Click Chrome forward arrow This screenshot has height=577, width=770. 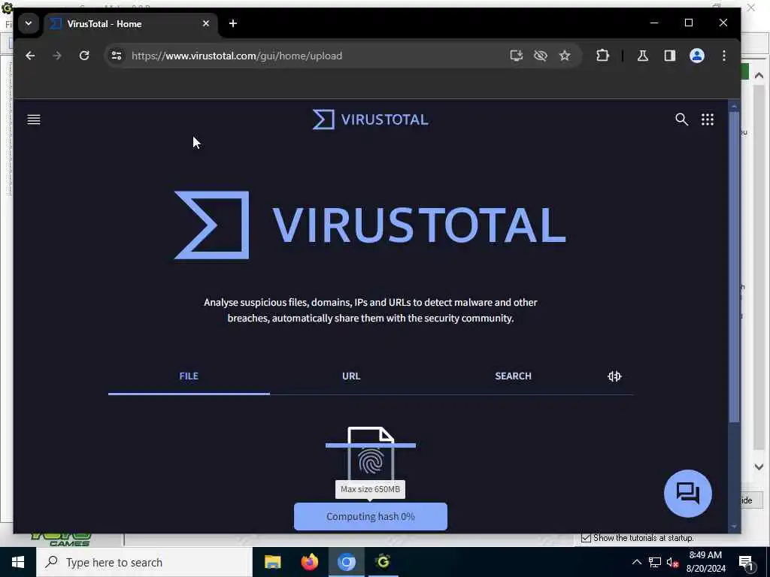coord(57,56)
